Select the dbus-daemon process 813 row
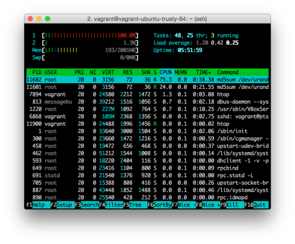Viewport: 295px width, 244px height. (147, 102)
